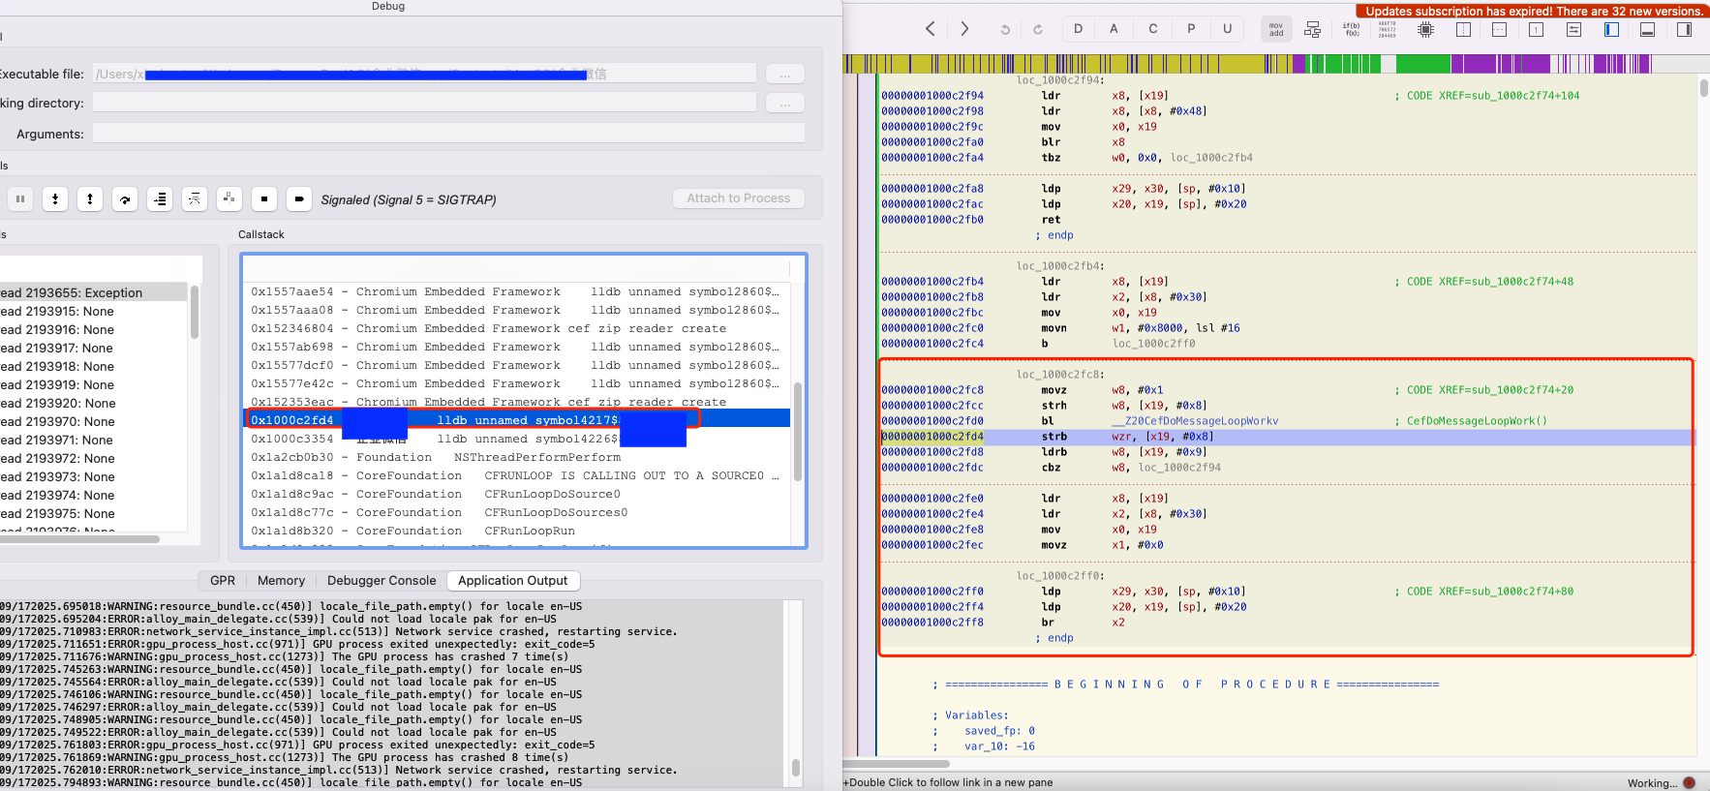Mark selection as Undefined with U button
The image size is (1710, 791).
1227,29
